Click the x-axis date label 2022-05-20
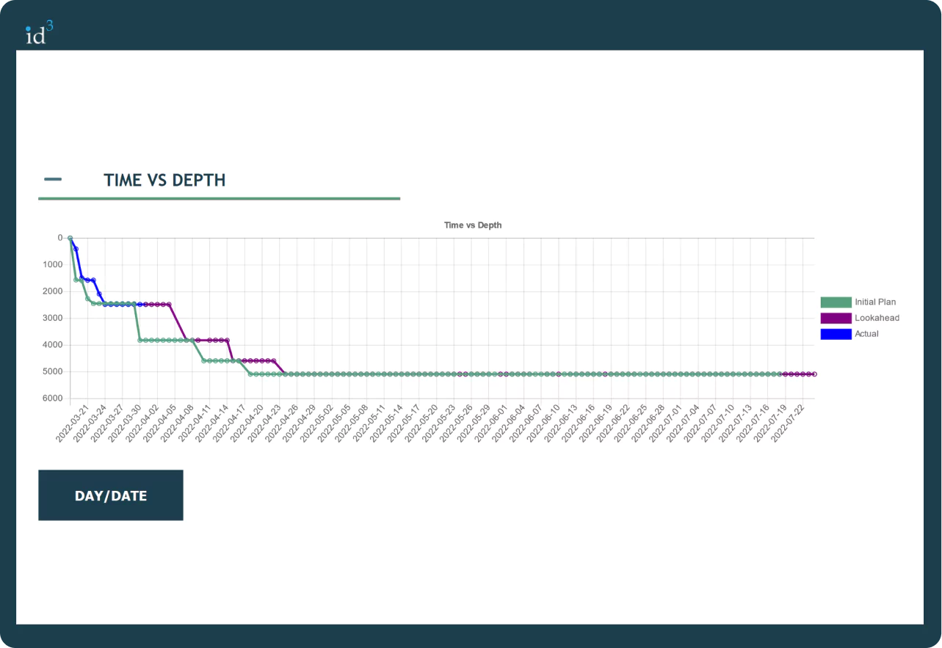942x648 pixels. click(x=420, y=422)
